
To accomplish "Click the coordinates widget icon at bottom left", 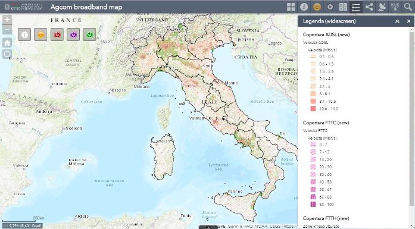I will (5, 226).
